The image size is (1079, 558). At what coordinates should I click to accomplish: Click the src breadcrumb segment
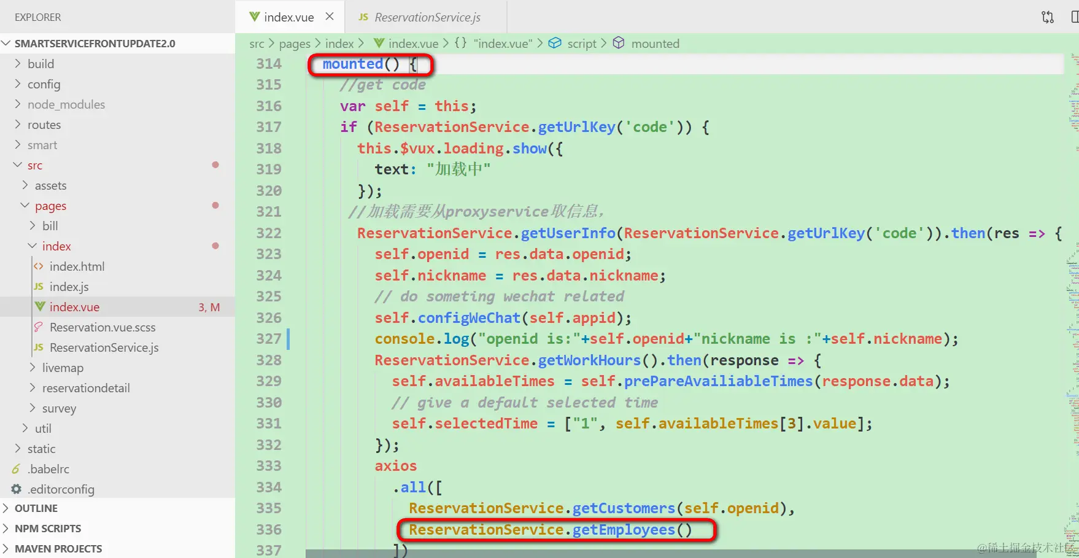pos(257,44)
